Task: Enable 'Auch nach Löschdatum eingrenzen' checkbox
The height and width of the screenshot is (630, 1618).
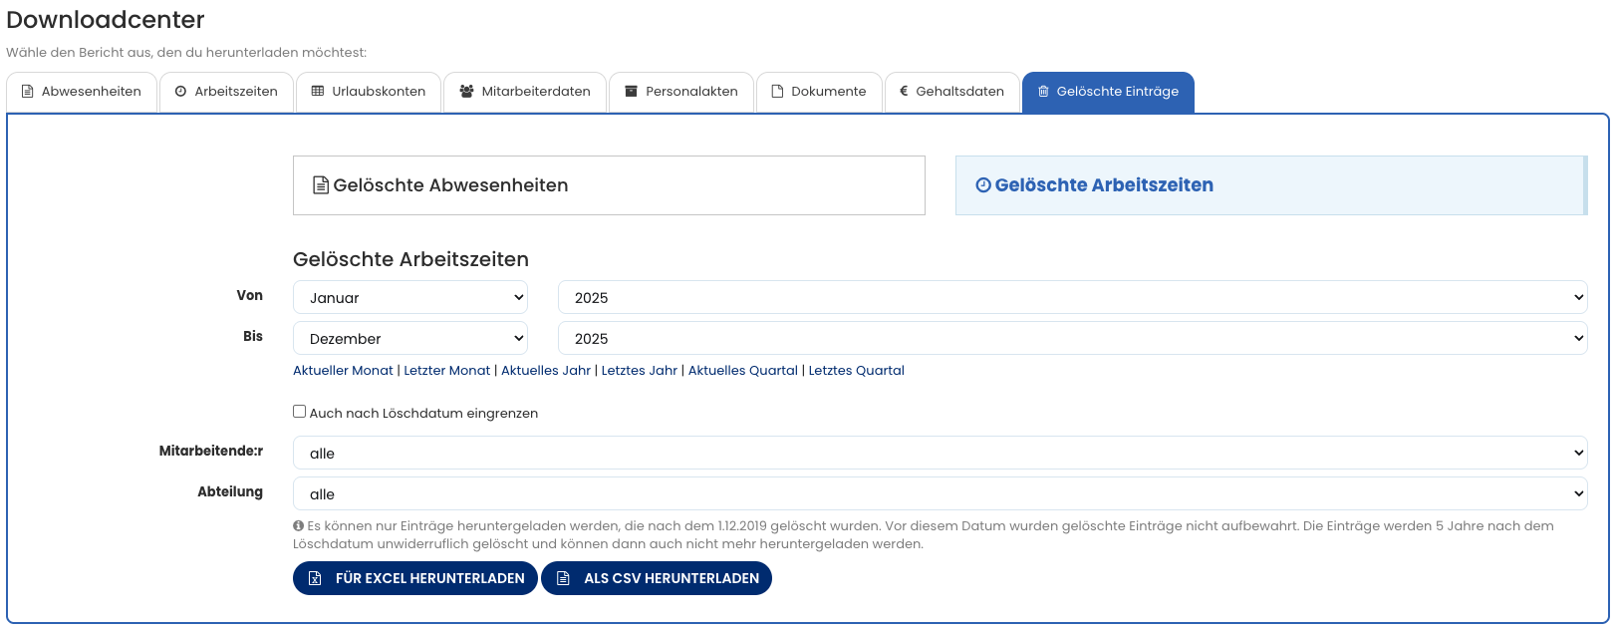Action: [299, 412]
